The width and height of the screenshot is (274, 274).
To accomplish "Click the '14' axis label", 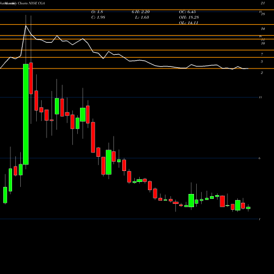I will point(263,29).
